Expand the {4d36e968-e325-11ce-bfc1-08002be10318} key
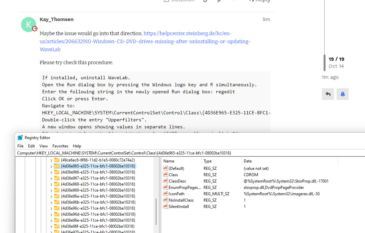The width and height of the screenshot is (365, 233). coord(51,184)
